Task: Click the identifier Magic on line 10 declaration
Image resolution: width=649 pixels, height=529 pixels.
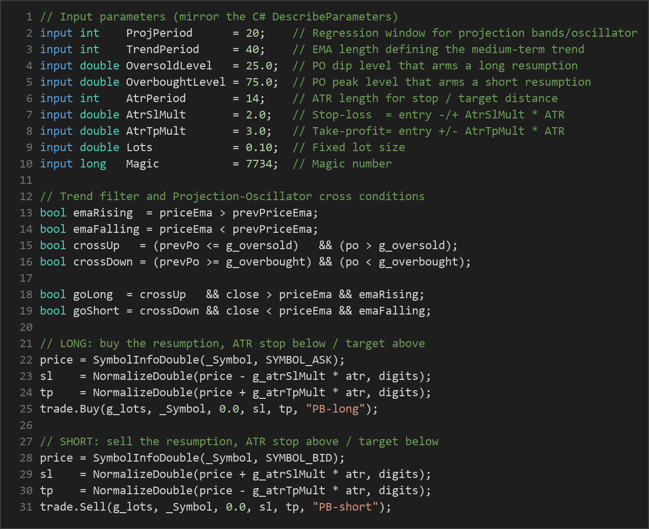Action: point(143,164)
